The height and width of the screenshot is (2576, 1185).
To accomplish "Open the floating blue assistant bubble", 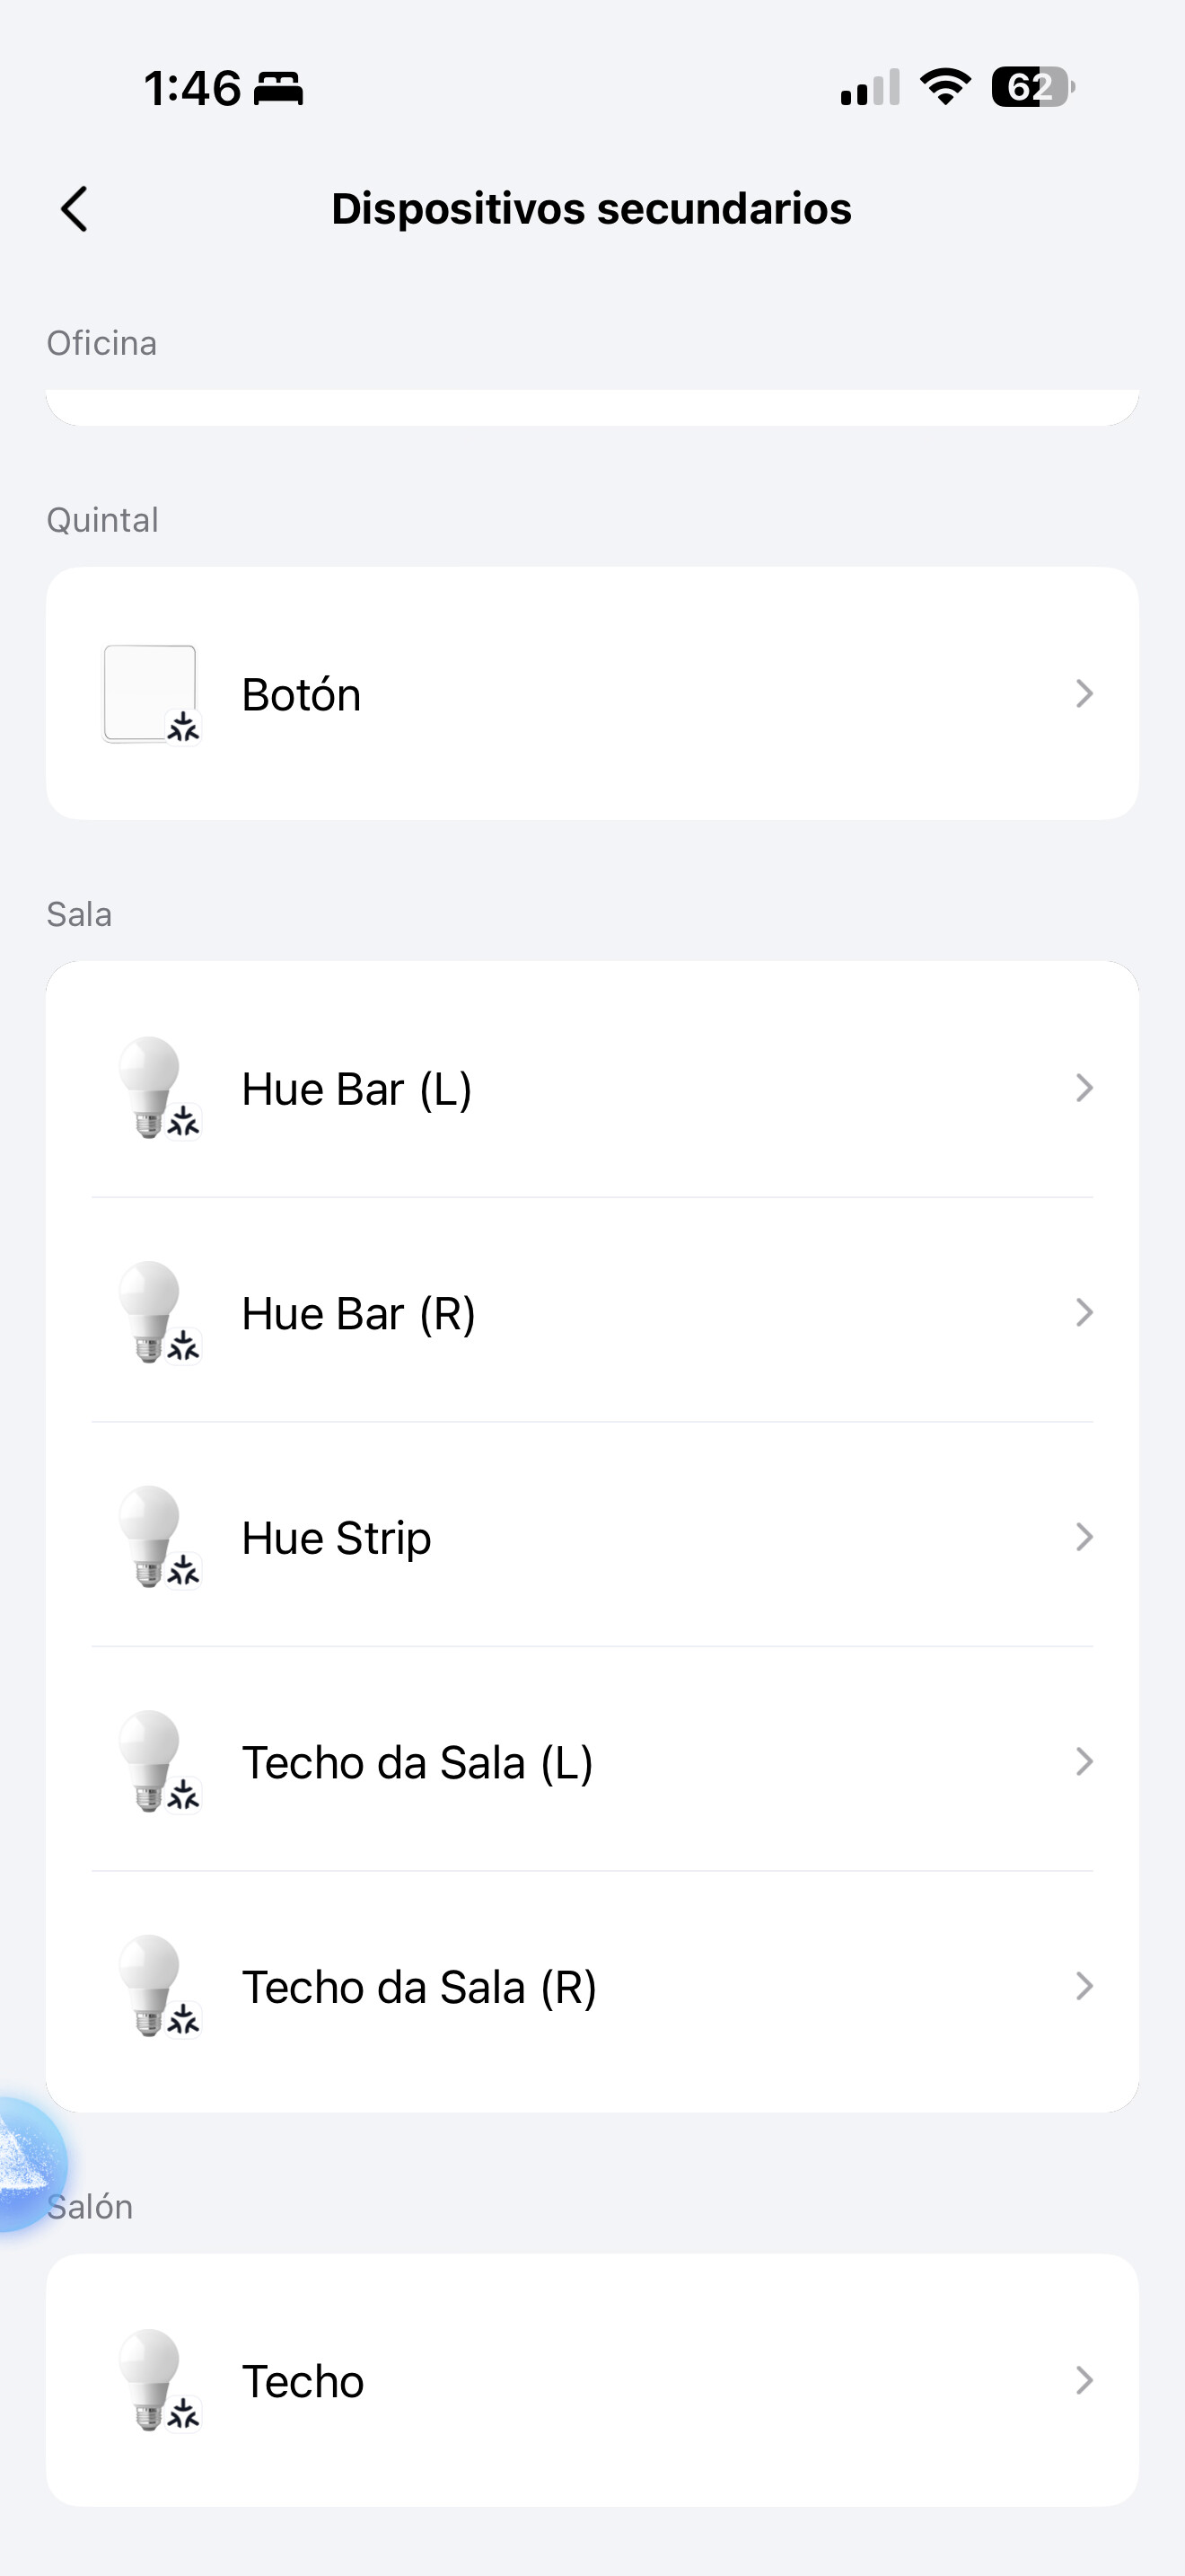I will point(28,2165).
